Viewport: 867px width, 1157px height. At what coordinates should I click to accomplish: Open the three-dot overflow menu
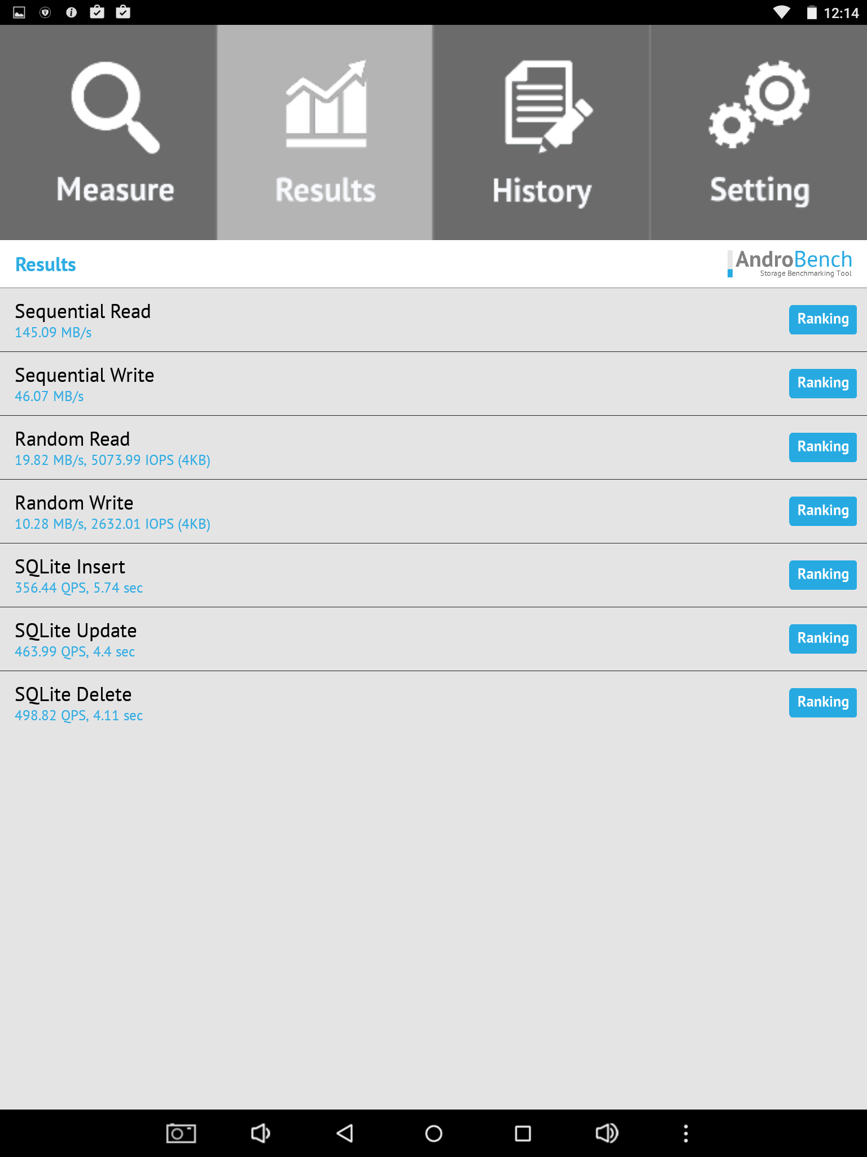686,1133
